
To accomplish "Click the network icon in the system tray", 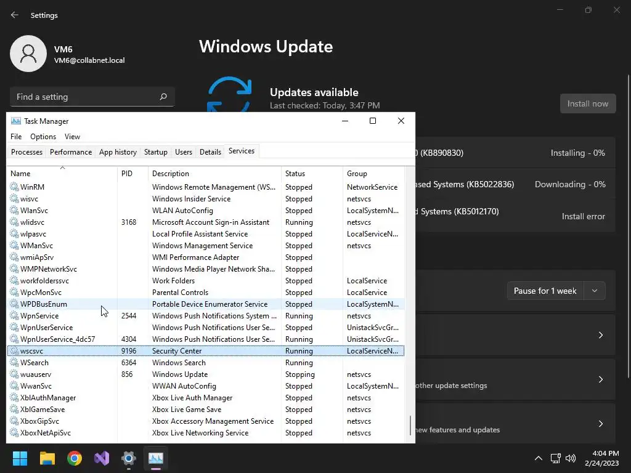I will pyautogui.click(x=556, y=458).
